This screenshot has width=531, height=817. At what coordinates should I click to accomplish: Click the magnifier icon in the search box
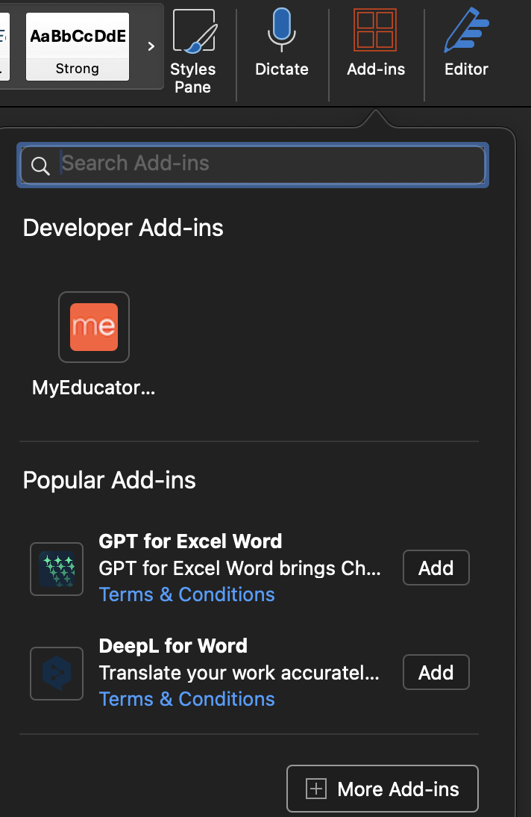(40, 166)
